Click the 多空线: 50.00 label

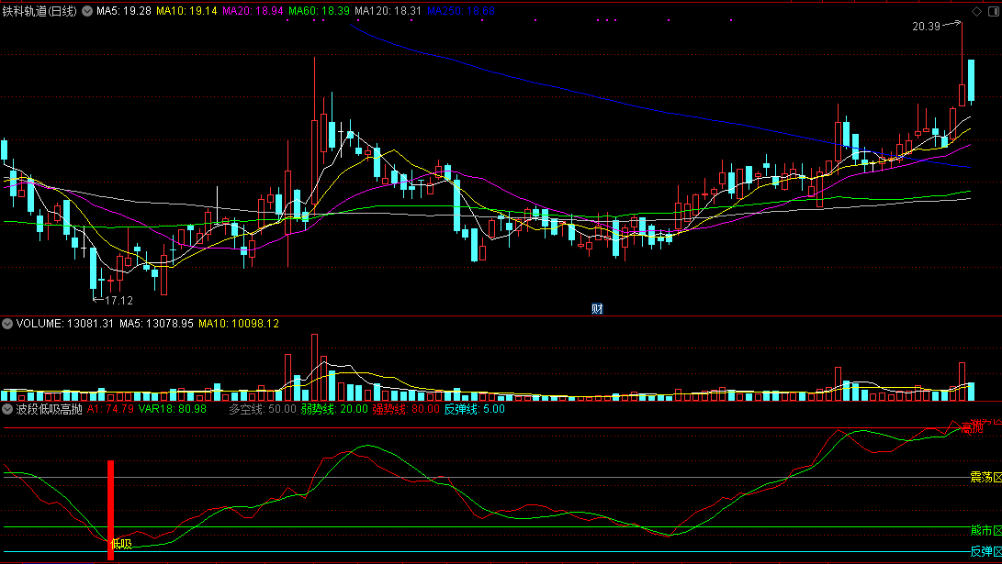[x=263, y=409]
